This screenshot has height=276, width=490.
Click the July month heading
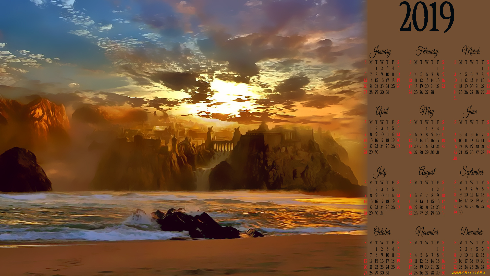[380, 172]
